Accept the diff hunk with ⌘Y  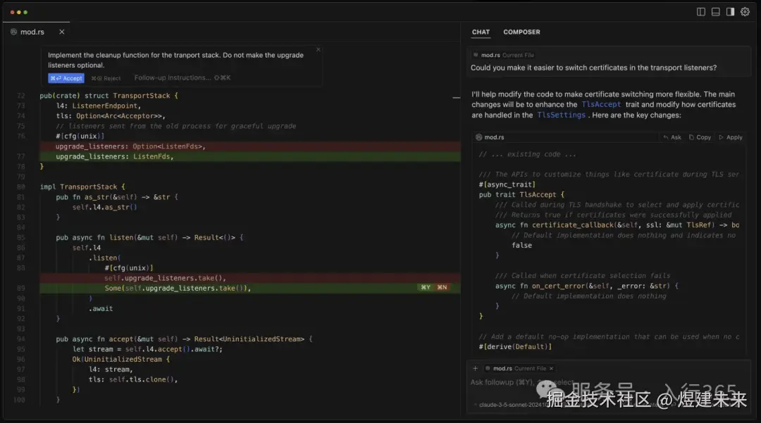pyautogui.click(x=426, y=287)
